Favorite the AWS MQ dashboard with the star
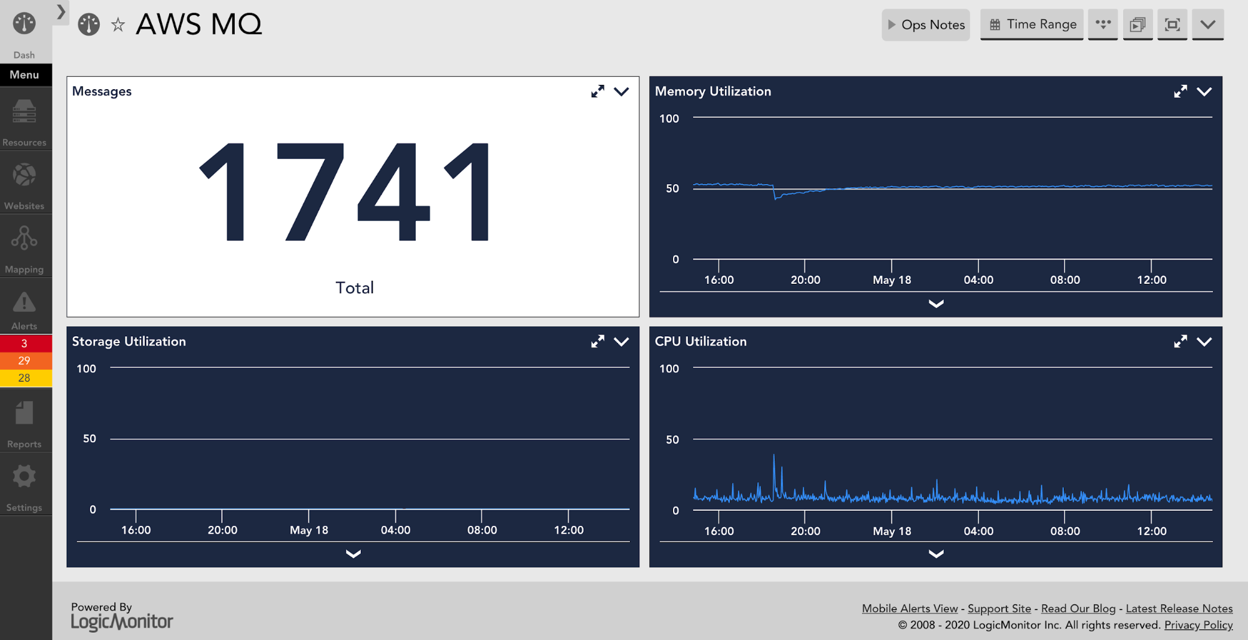 (x=117, y=24)
